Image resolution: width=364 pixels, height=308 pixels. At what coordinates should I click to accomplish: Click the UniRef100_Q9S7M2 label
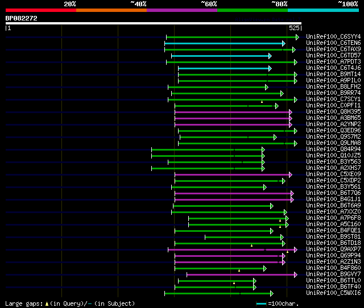coord(333,137)
